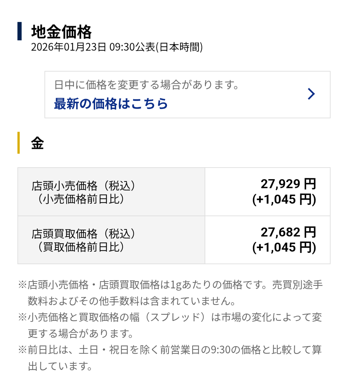This screenshot has height=384, width=348.
Task: Select the buyback price value 27,682 円
Action: 288,231
